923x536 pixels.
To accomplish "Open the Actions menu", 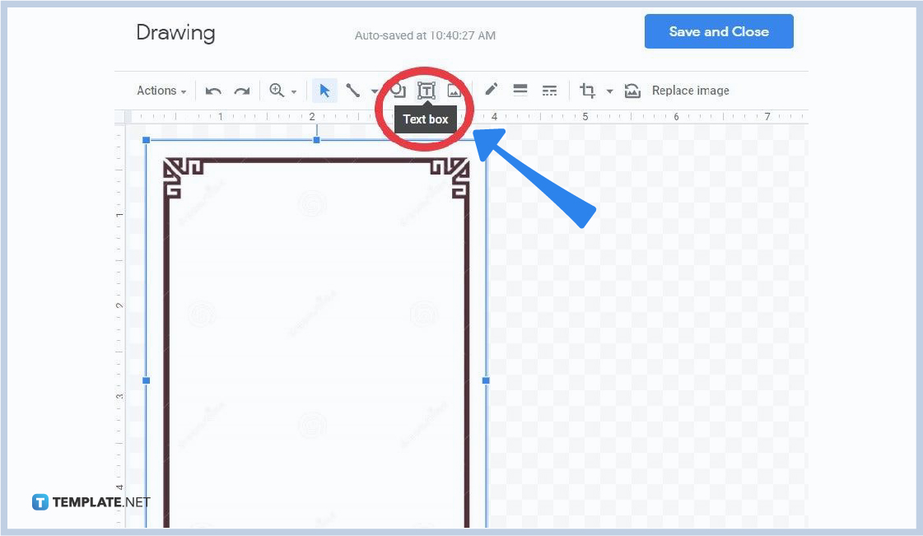I will point(161,91).
